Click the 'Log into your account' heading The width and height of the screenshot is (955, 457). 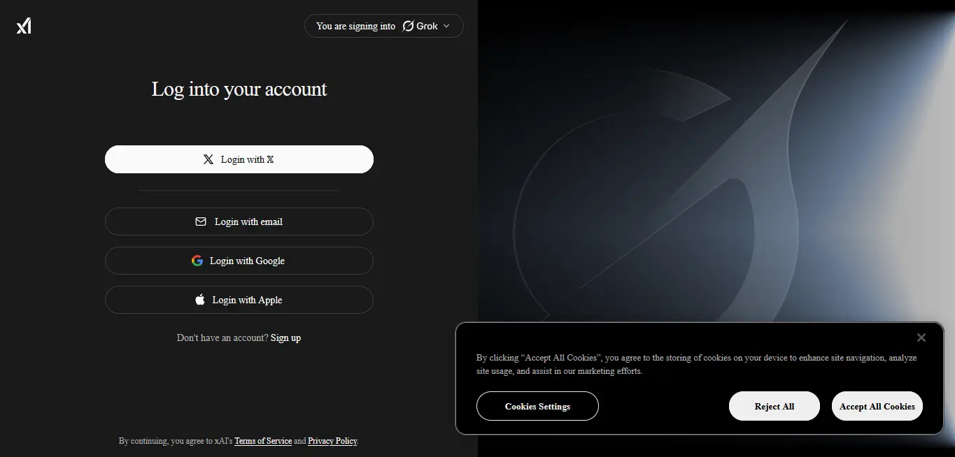click(x=239, y=89)
